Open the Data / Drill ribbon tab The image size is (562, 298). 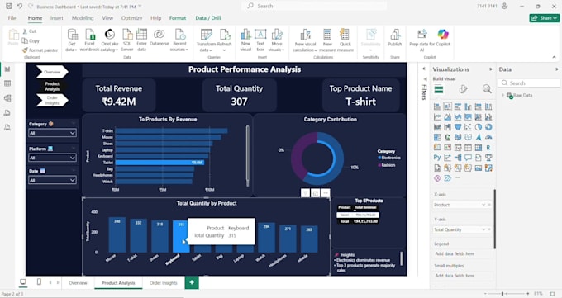click(208, 18)
